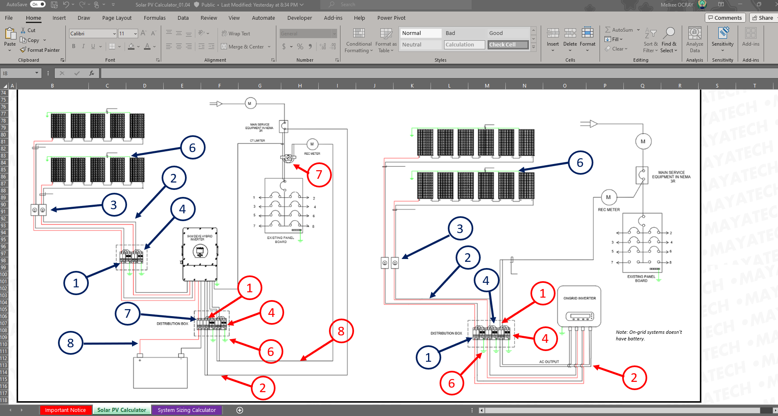Add a new sheet with plus icon
This screenshot has width=778, height=416.
click(x=240, y=410)
